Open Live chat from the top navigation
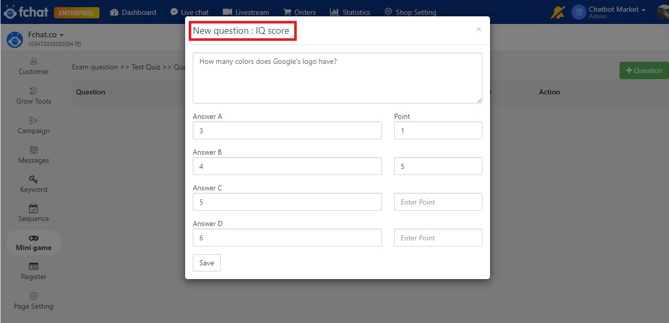The image size is (669, 323). pos(190,12)
